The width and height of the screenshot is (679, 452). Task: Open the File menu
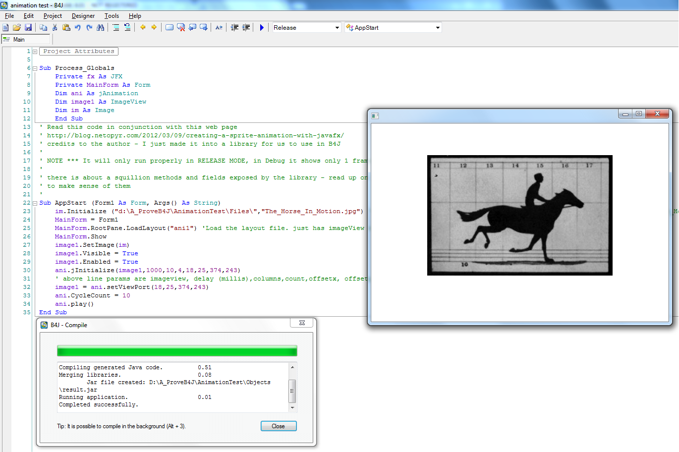9,16
